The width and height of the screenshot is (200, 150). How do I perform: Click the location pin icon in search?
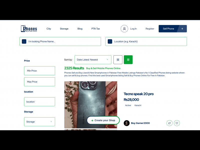[x=110, y=41]
